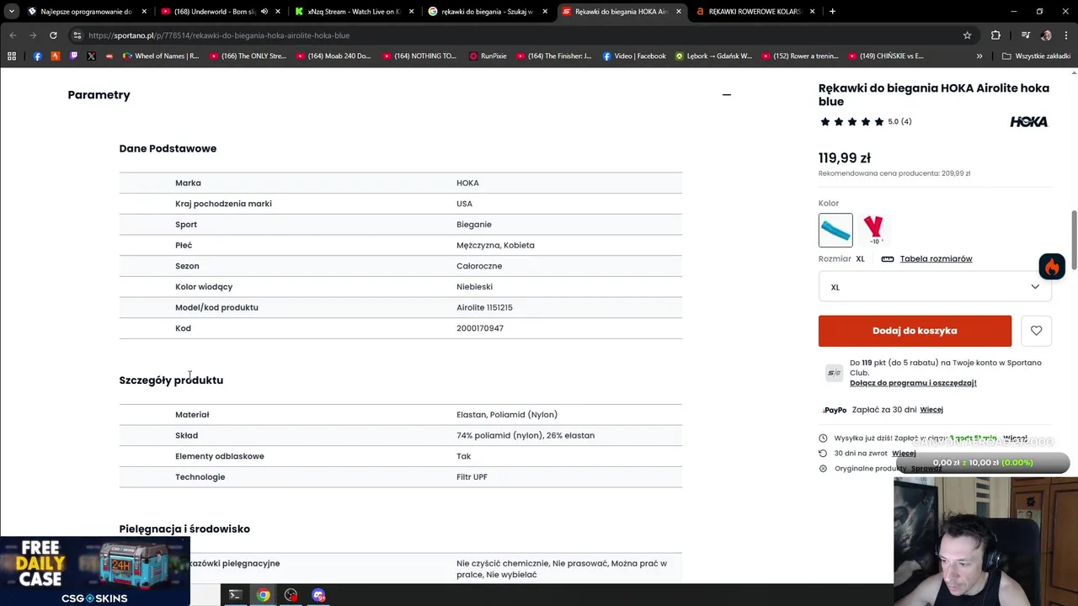Image resolution: width=1078 pixels, height=606 pixels.
Task: Open the X (Twitter) bookmark icon
Action: tap(91, 56)
